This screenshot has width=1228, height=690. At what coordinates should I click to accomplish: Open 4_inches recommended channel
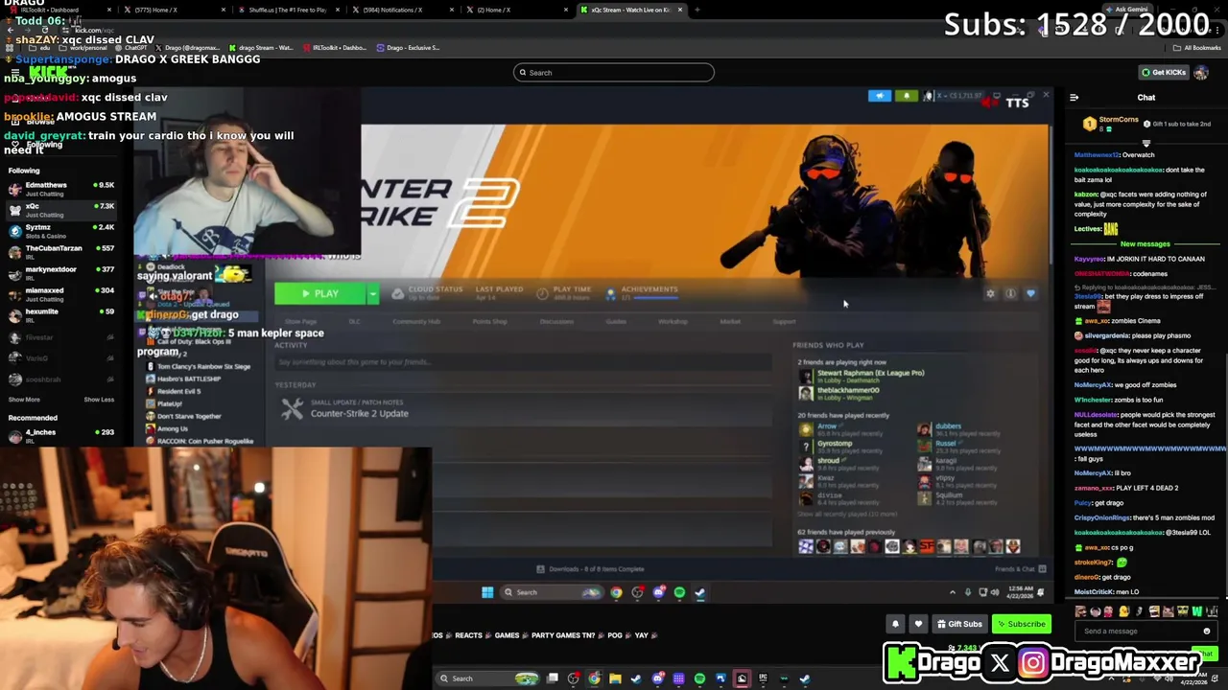(x=59, y=436)
